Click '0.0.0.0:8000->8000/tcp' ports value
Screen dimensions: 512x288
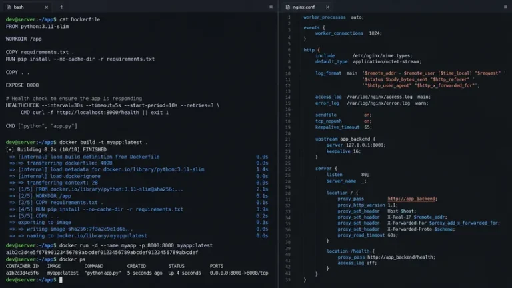pyautogui.click(x=239, y=273)
